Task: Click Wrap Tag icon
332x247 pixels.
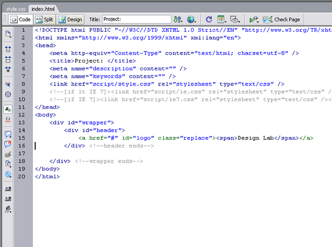Action: tap(8, 154)
